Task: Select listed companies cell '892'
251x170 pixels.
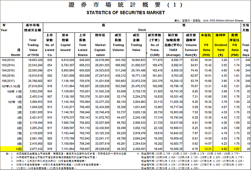Action: [50, 76]
